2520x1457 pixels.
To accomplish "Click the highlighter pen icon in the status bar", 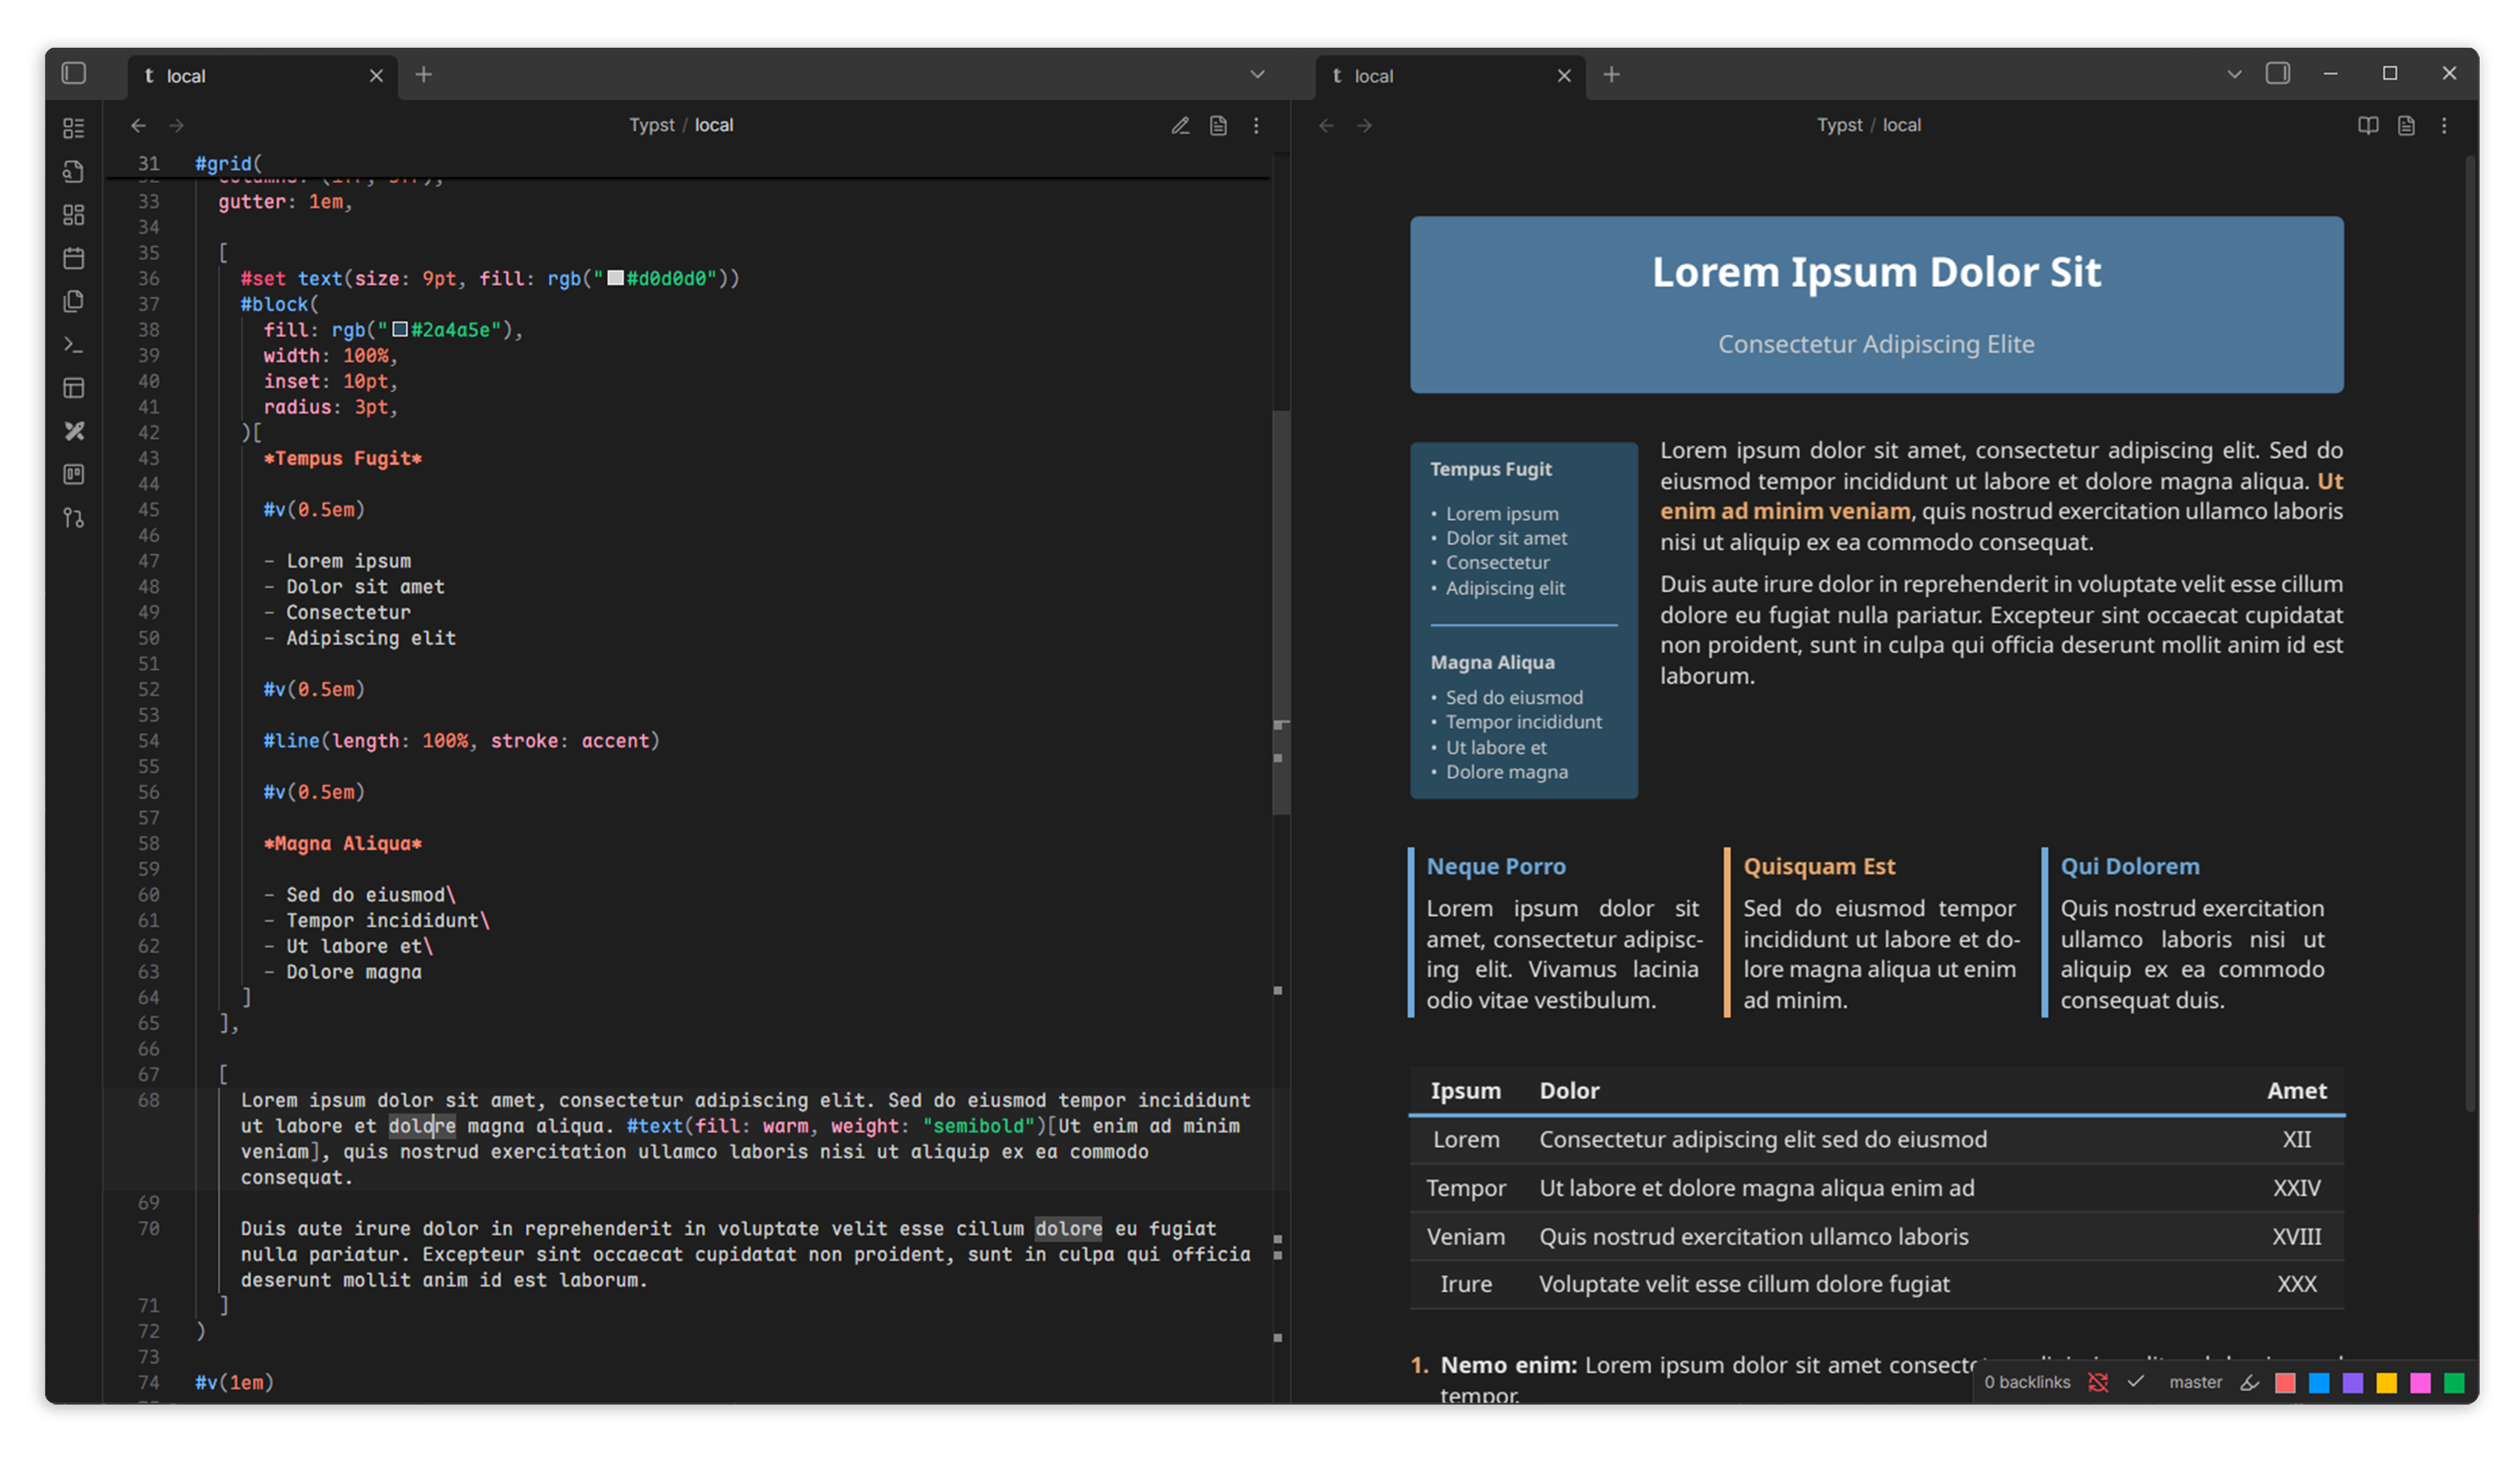I will [2249, 1382].
